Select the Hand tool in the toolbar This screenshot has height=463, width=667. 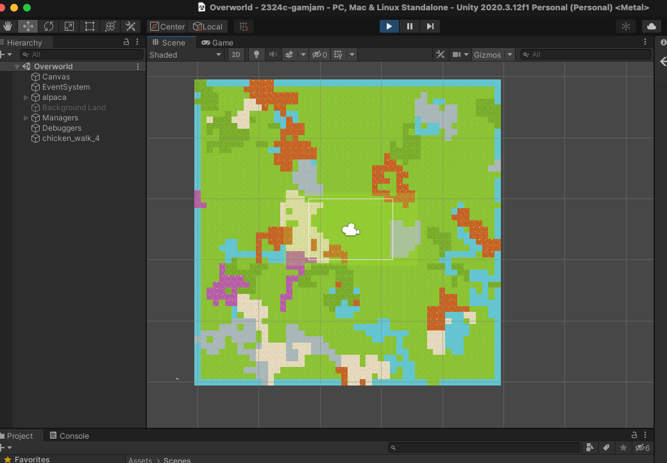pos(8,26)
